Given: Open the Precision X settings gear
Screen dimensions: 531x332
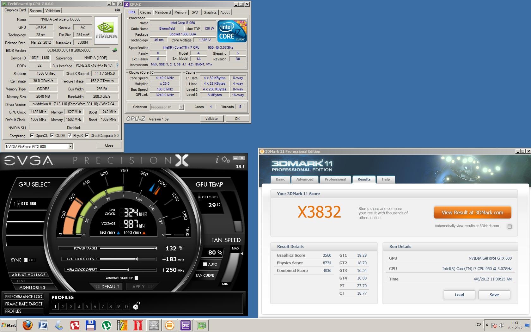Looking at the screenshot, I should point(225,159).
